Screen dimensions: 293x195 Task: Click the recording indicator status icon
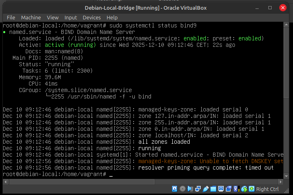pyautogui.click(x=228, y=189)
